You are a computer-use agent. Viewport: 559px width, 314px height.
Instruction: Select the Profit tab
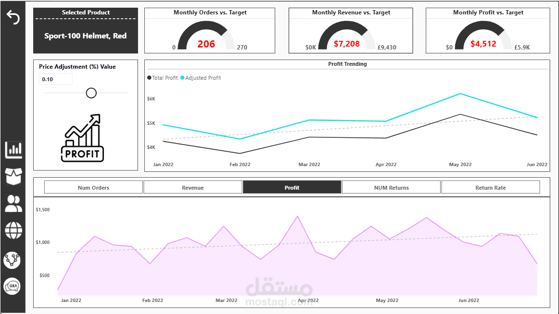292,187
